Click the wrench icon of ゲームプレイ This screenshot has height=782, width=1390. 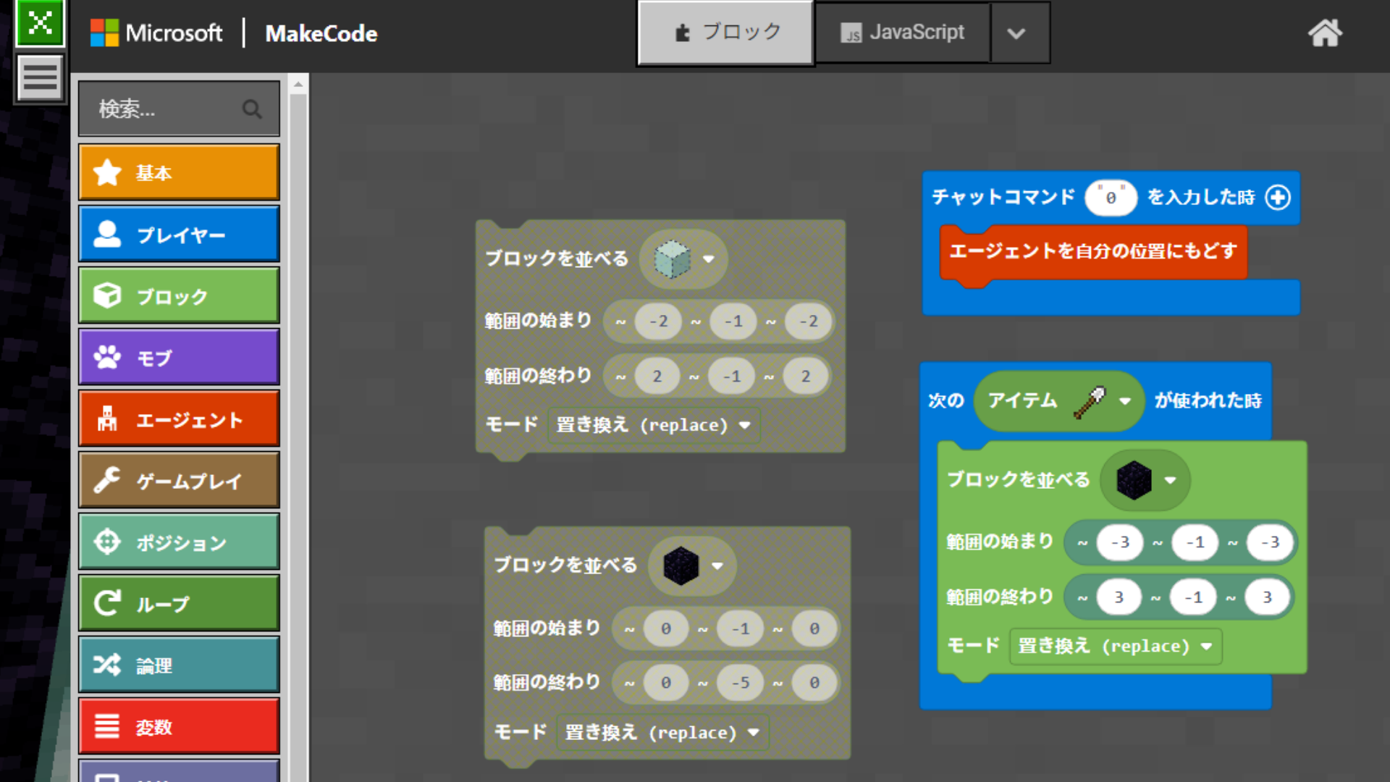click(x=107, y=480)
